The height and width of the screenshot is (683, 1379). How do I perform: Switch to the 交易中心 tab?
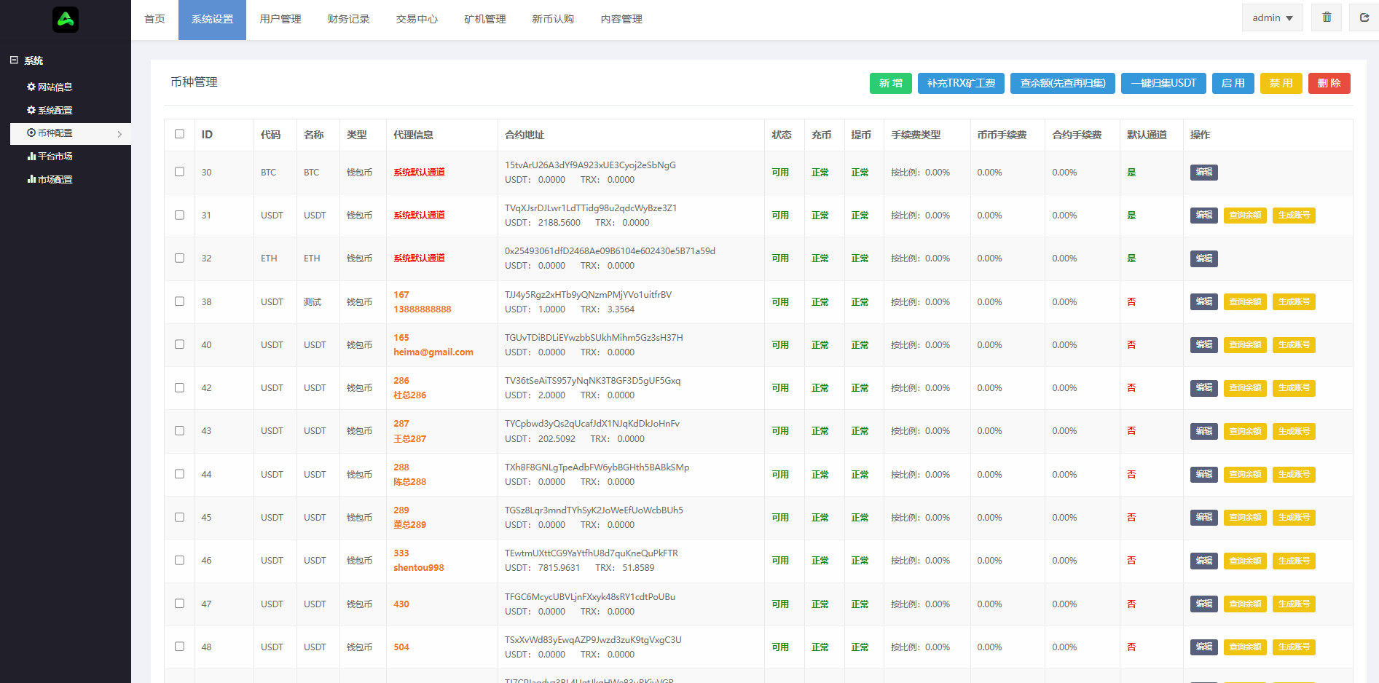click(x=417, y=19)
